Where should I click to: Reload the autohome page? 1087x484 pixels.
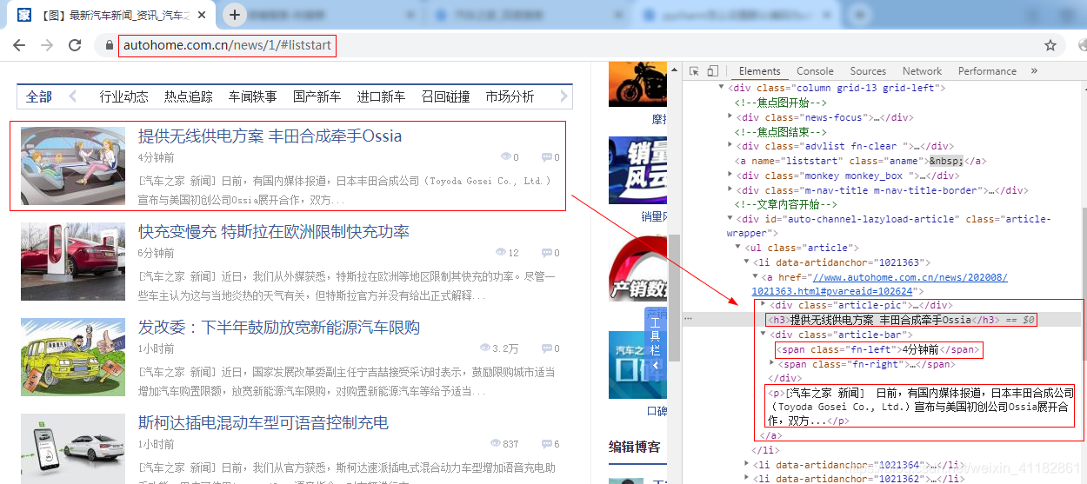[x=75, y=45]
